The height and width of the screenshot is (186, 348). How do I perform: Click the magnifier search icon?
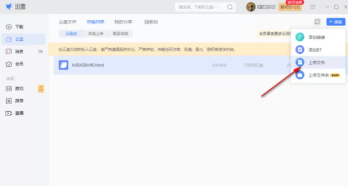pos(230,7)
